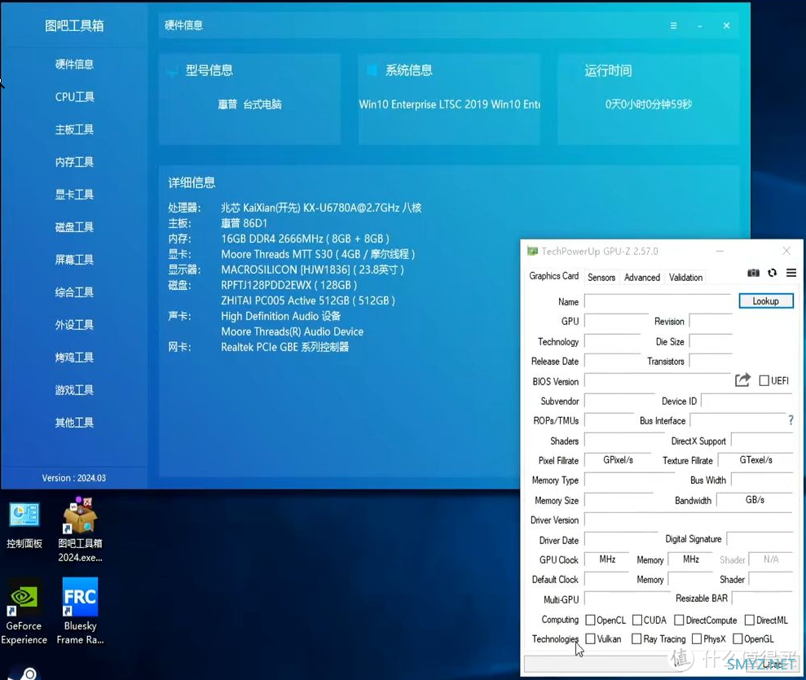Open Bluesky Frame Rate desktop icon
This screenshot has height=680, width=806.
[x=80, y=611]
